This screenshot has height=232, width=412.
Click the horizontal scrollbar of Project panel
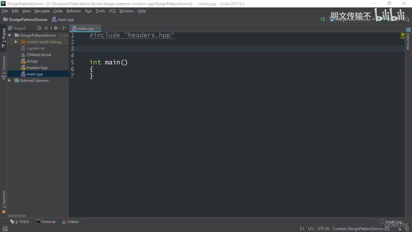[x=17, y=216]
